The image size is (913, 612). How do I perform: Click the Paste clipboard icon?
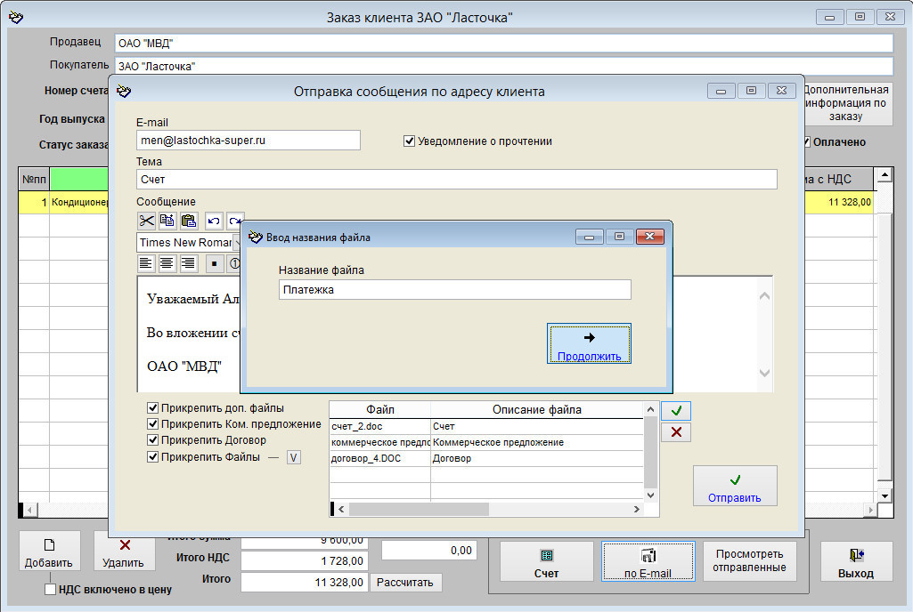188,221
